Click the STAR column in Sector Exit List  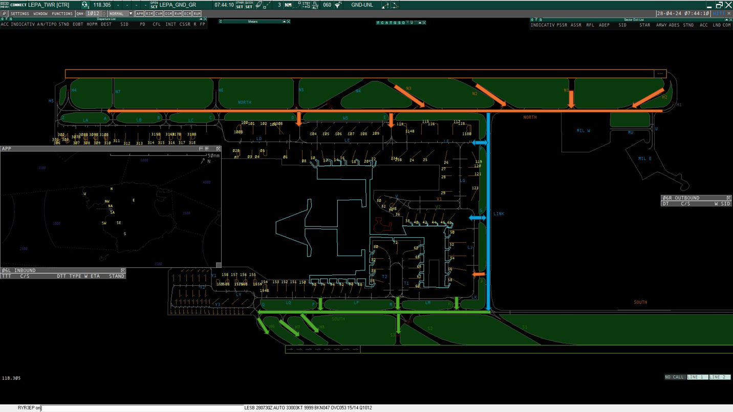tap(645, 25)
